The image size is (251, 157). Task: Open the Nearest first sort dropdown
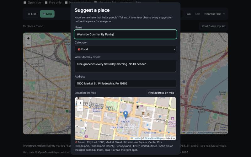pos(215,14)
